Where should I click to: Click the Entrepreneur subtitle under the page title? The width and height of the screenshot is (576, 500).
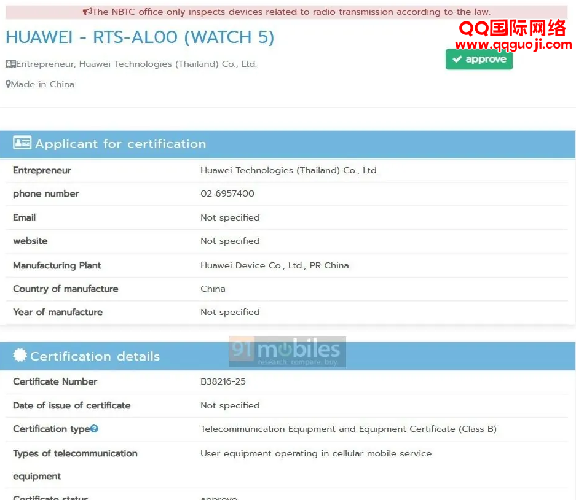click(136, 64)
